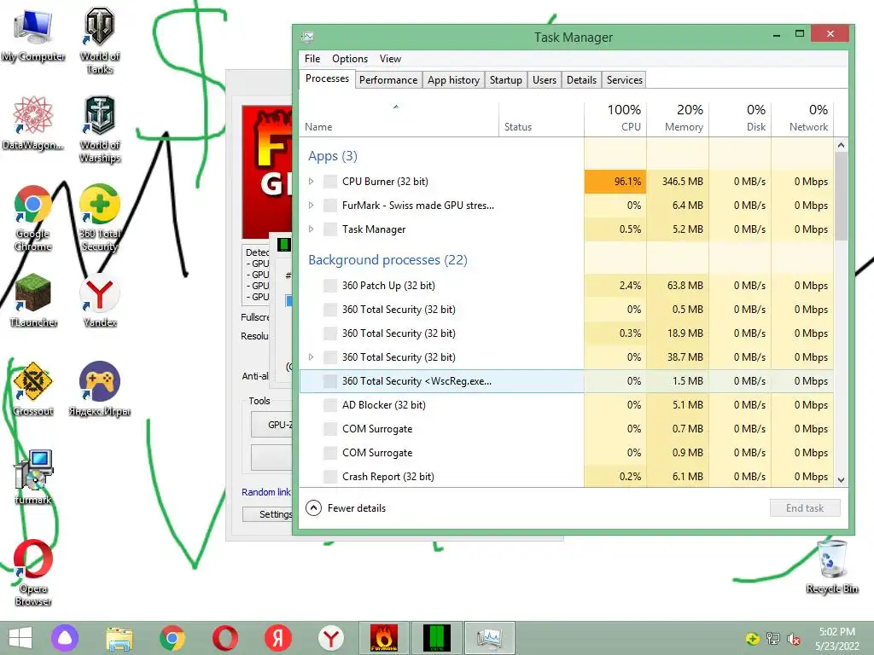Collapse with Fewer details arrow
Viewport: 874px width, 655px height.
(314, 508)
